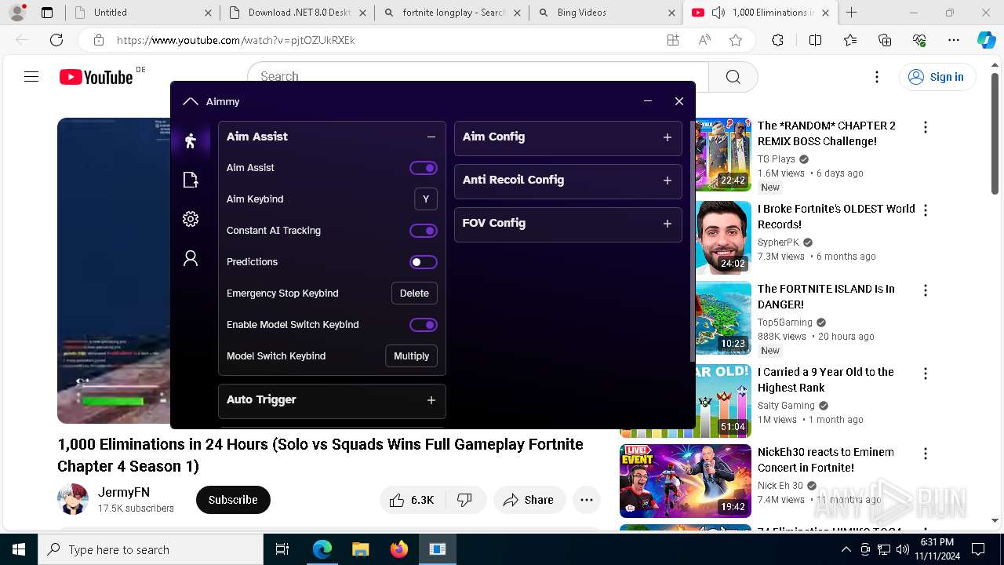The image size is (1004, 565).
Task: Click the Aimmy logo chevron icon
Action: [190, 101]
